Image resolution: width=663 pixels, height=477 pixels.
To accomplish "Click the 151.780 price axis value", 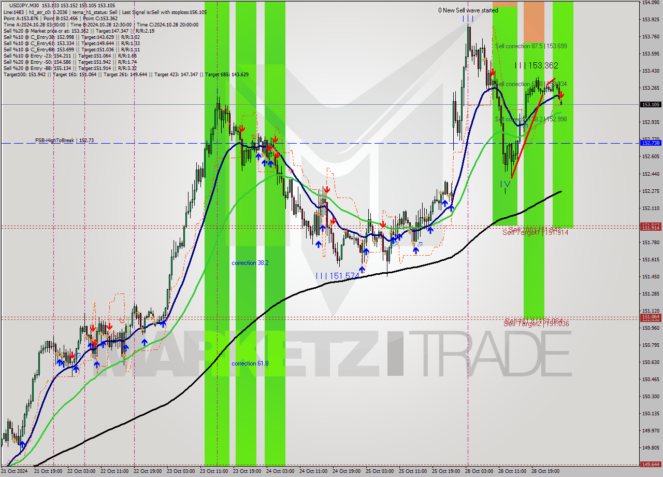I will (x=651, y=242).
